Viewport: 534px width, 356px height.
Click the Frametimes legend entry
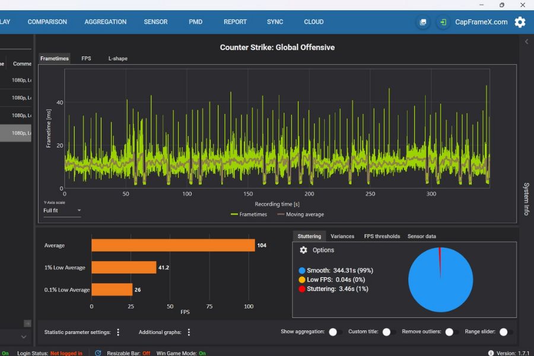point(249,214)
